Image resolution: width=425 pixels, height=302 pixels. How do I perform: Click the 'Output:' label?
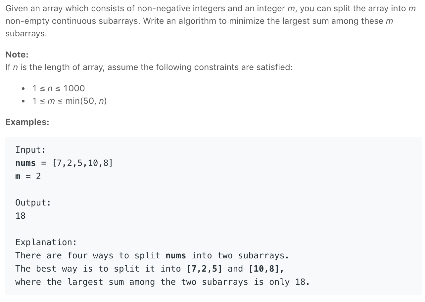point(33,203)
